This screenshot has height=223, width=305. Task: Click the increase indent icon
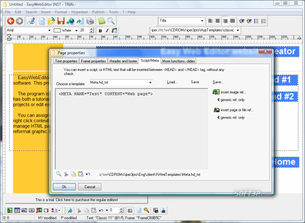tap(249, 21)
